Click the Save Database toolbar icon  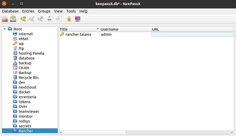click(x=13, y=19)
